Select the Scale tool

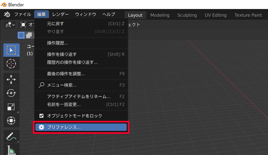11,107
